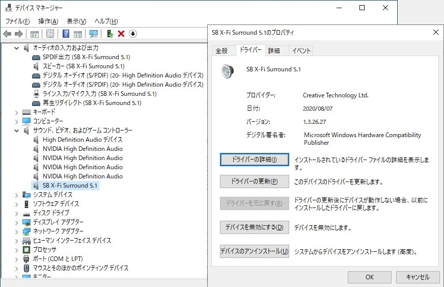Switch to the イベント tab

pos(301,50)
